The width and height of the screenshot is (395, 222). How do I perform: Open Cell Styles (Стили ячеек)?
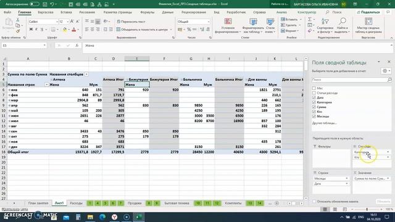point(270,26)
